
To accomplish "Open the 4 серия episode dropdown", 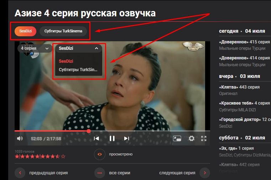I will [35, 48].
